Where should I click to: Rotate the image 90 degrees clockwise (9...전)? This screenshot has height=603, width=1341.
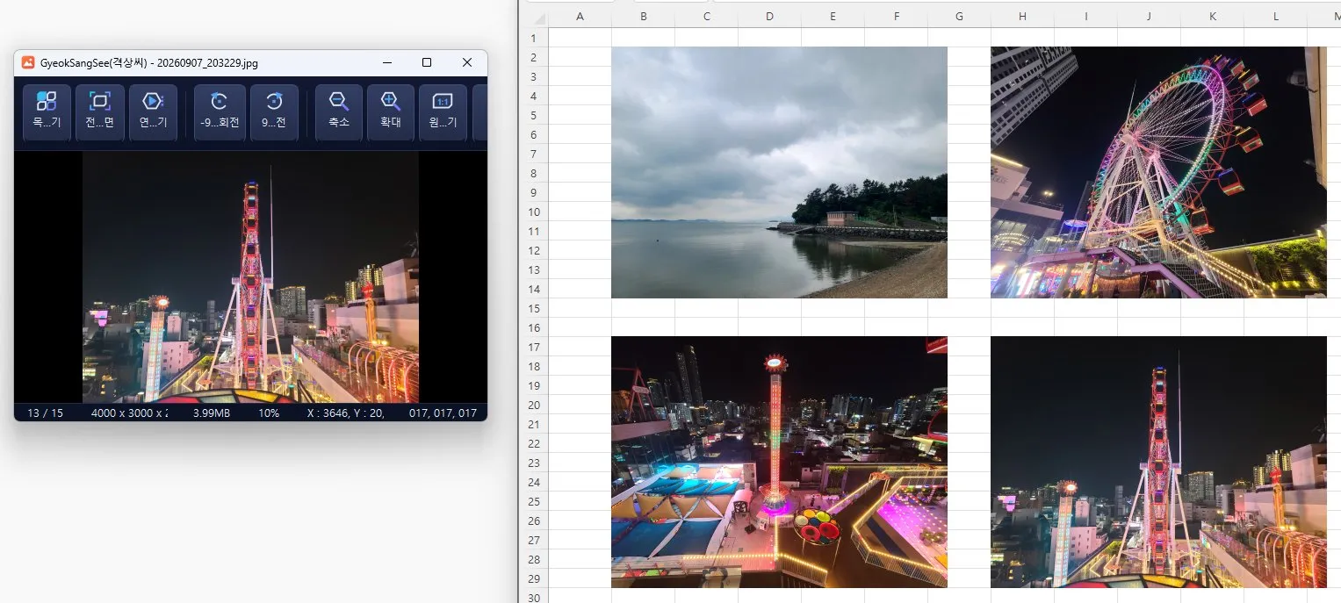tap(274, 112)
